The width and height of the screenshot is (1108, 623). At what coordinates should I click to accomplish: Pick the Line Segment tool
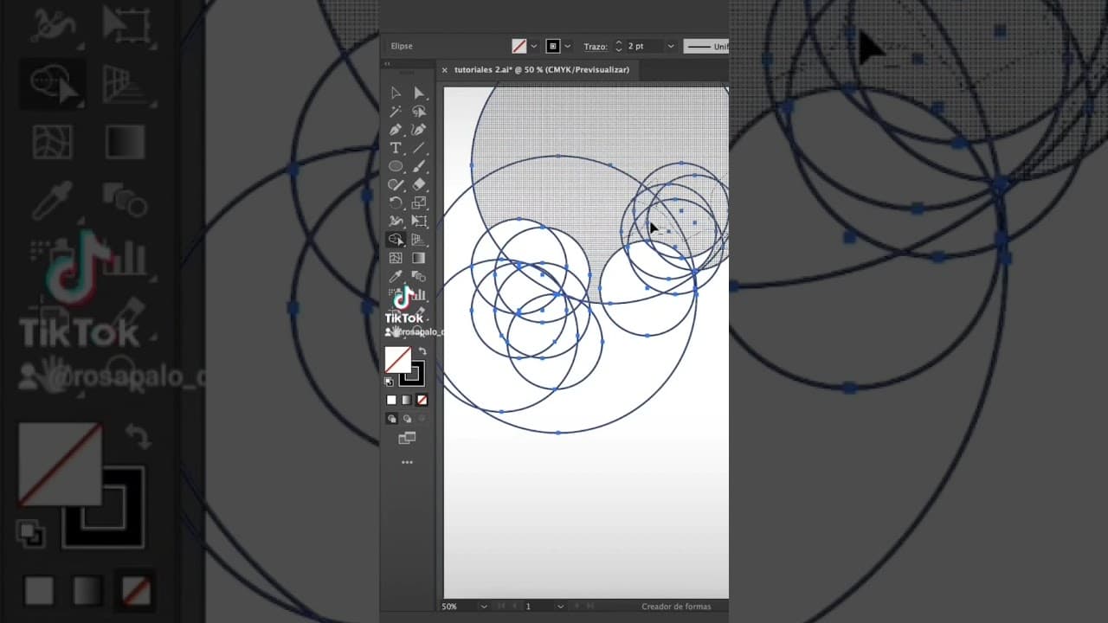click(x=419, y=148)
